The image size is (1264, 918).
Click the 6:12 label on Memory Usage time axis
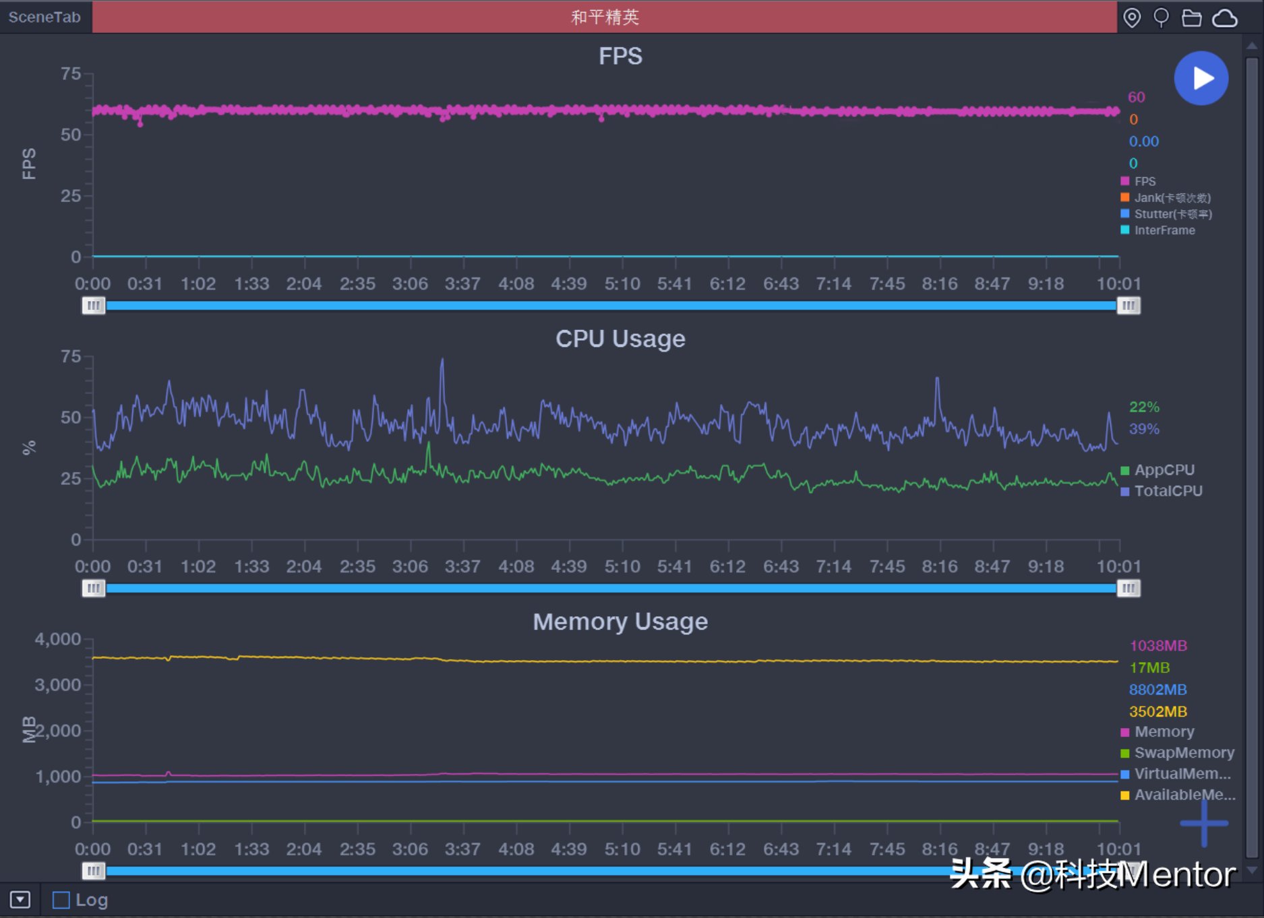(x=727, y=849)
